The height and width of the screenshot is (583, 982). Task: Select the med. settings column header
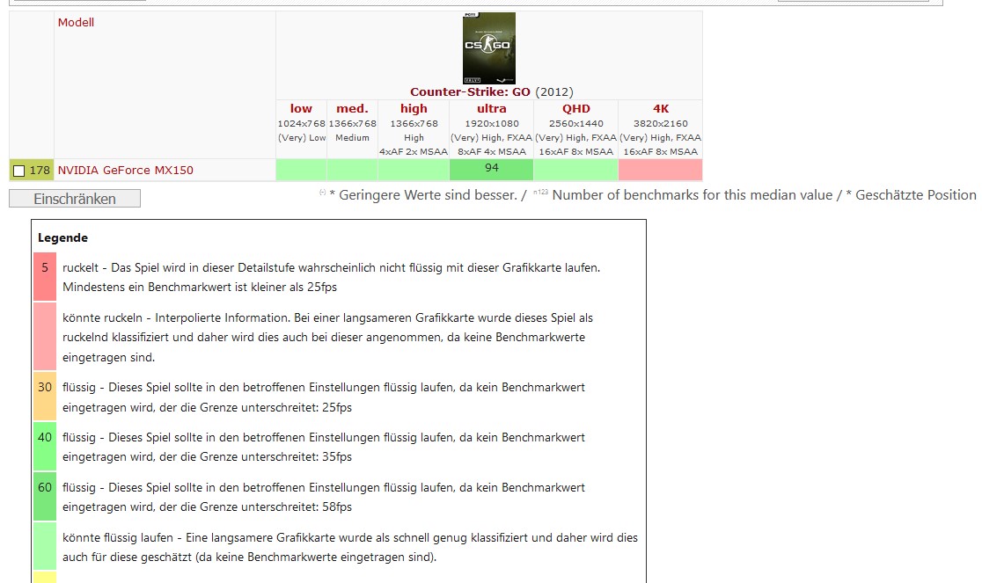coord(352,109)
